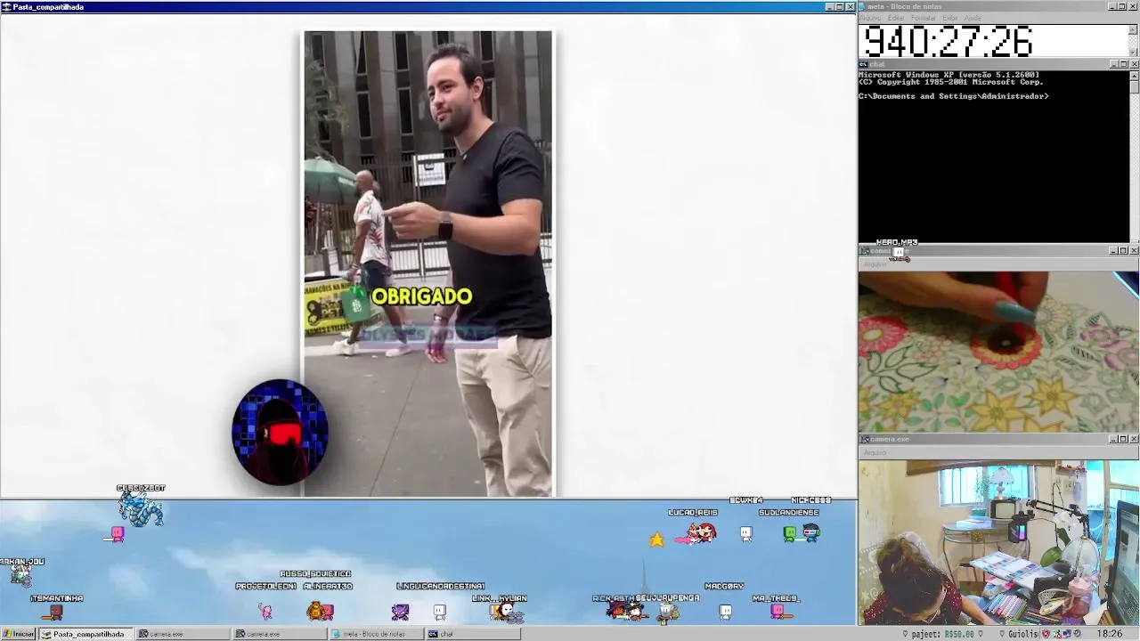This screenshot has width=1140, height=641.
Task: Click the chat console scrollbar up arrow
Action: [1134, 76]
